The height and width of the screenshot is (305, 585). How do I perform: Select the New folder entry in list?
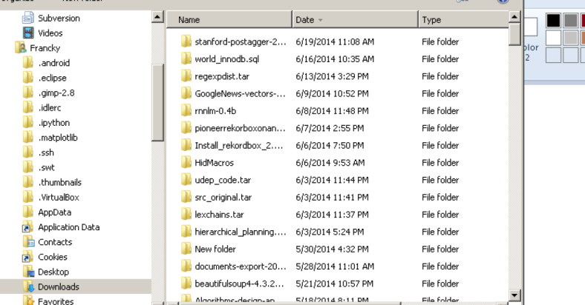pyautogui.click(x=215, y=249)
